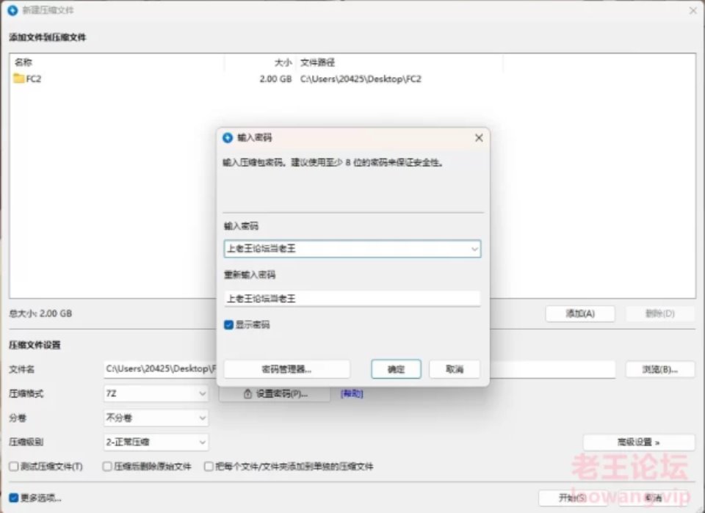Viewport: 705px width, 513px height.
Task: Click the FC2 folder icon in file list
Action: click(19, 79)
